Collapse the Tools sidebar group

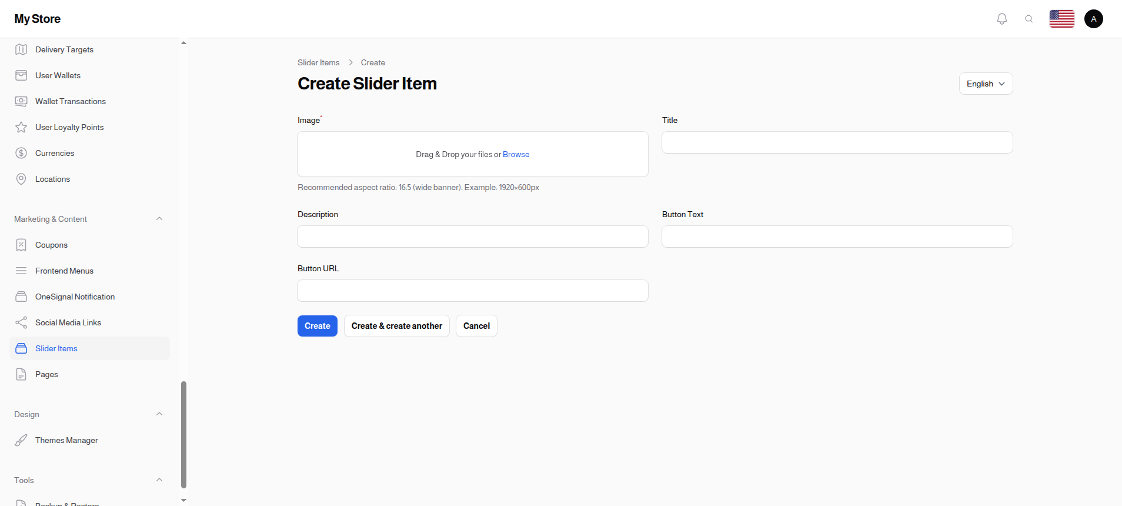[x=159, y=480]
